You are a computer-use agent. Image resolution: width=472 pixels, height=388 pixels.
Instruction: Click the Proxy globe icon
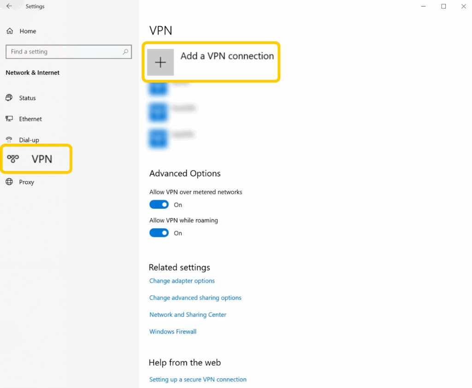9,182
